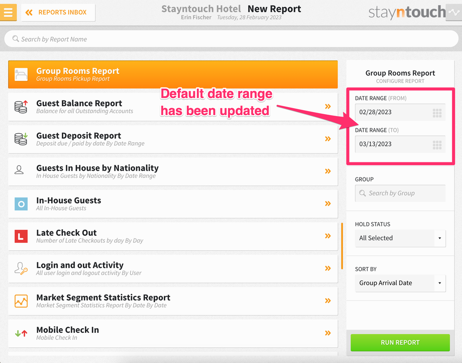Click the magnifier icon in Group search
This screenshot has width=462, height=363.
click(363, 193)
